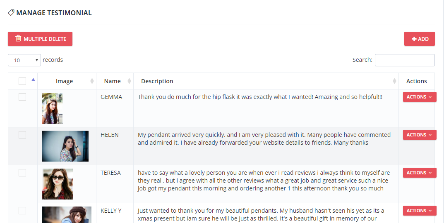Check the checkbox for Gemma's row
This screenshot has height=223, width=444.
(22, 97)
